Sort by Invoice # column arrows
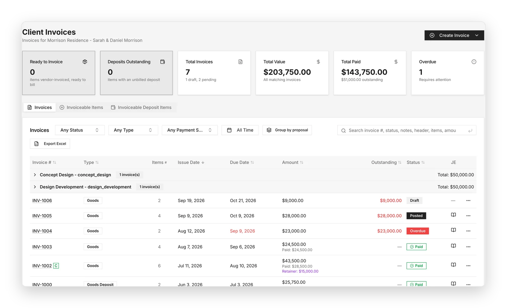This screenshot has width=507, height=308. (x=54, y=162)
